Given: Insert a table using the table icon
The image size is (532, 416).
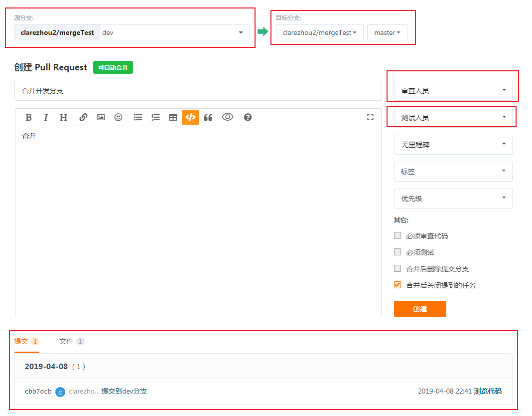Looking at the screenshot, I should [173, 117].
